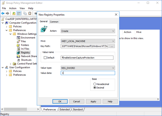Click the Apply button

pyautogui.click(x=93, y=102)
